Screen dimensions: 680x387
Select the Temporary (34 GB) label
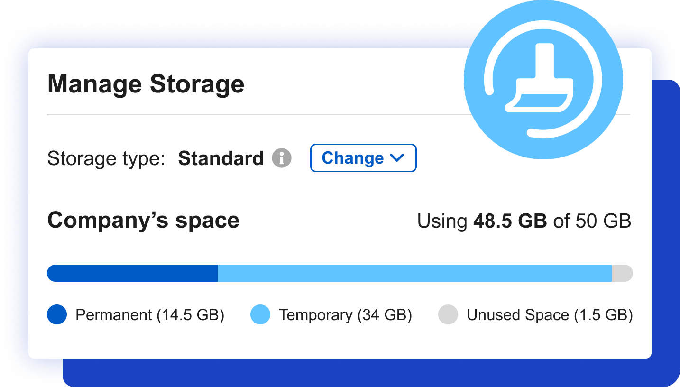point(345,315)
